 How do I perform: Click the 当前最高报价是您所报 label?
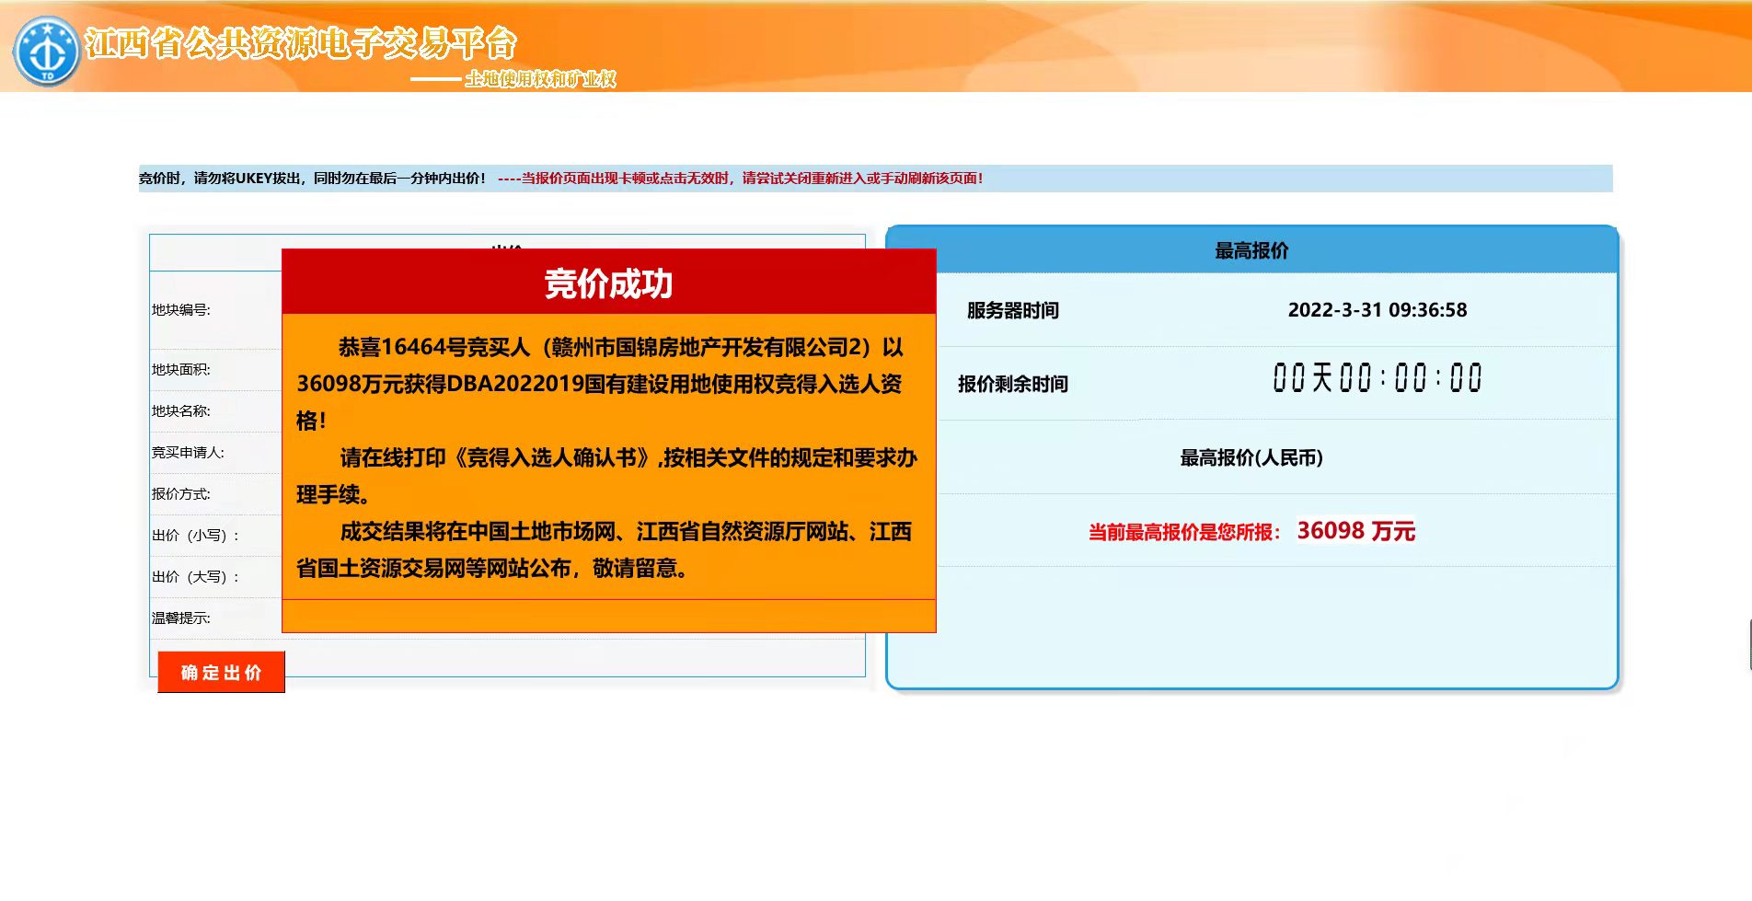tap(1183, 532)
